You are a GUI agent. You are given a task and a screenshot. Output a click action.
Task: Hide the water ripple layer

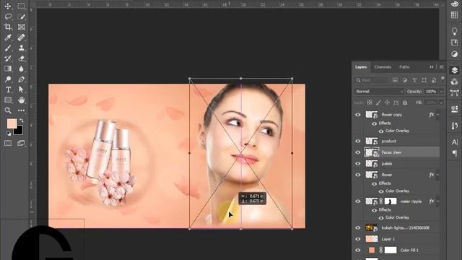pos(358,201)
